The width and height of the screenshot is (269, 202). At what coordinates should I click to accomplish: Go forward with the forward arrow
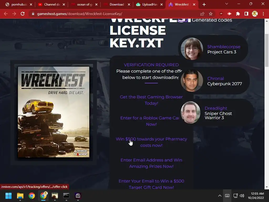click(14, 14)
